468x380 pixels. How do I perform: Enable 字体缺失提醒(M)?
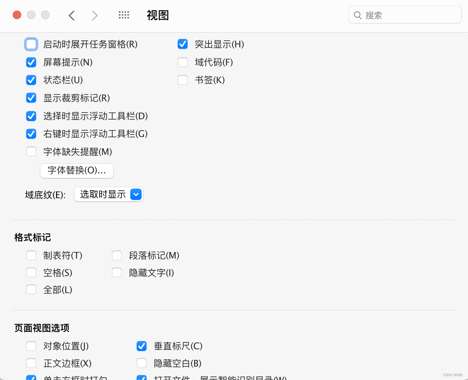31,151
